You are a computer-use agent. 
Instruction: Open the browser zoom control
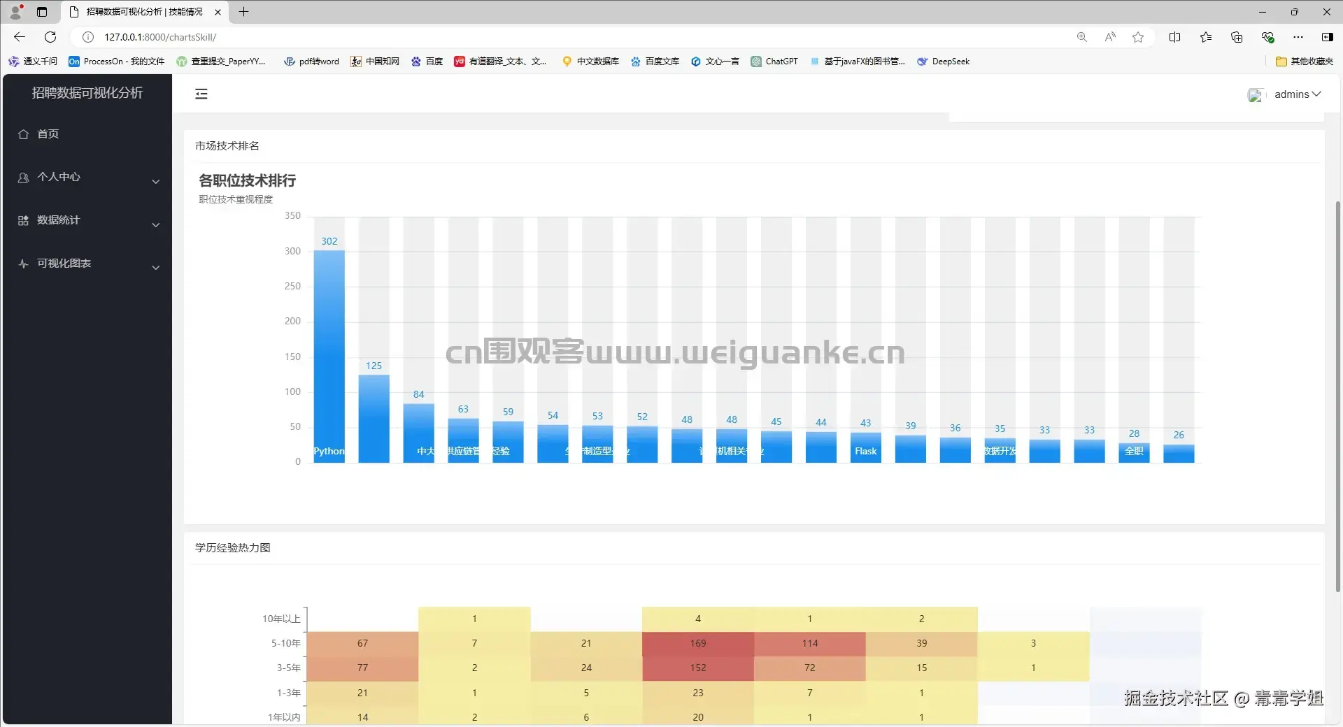click(x=1082, y=37)
